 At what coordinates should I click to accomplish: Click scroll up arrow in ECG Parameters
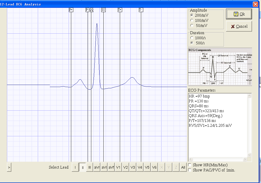[249, 95]
